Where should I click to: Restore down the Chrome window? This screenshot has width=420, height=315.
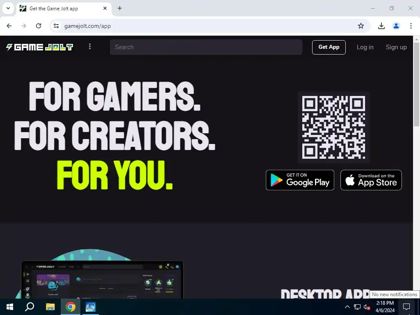coord(392,8)
